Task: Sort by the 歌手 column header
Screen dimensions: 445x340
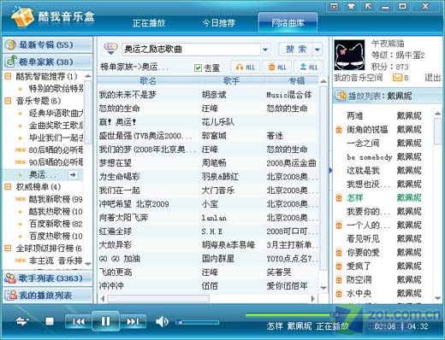Action: pyautogui.click(x=232, y=81)
